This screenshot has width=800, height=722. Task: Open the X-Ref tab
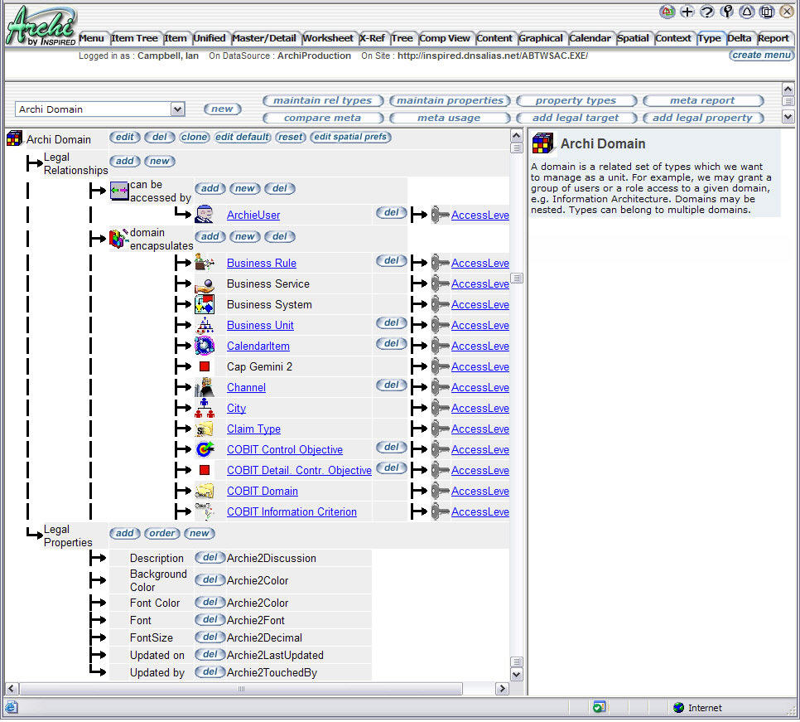(x=372, y=38)
